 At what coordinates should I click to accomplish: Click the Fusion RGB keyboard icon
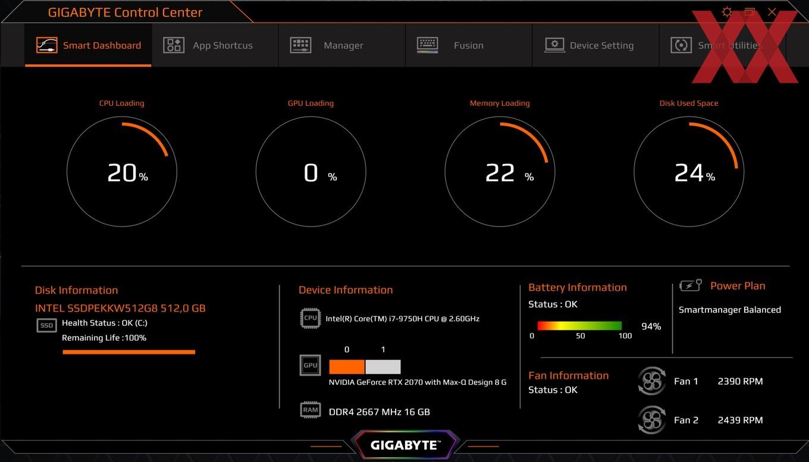428,45
